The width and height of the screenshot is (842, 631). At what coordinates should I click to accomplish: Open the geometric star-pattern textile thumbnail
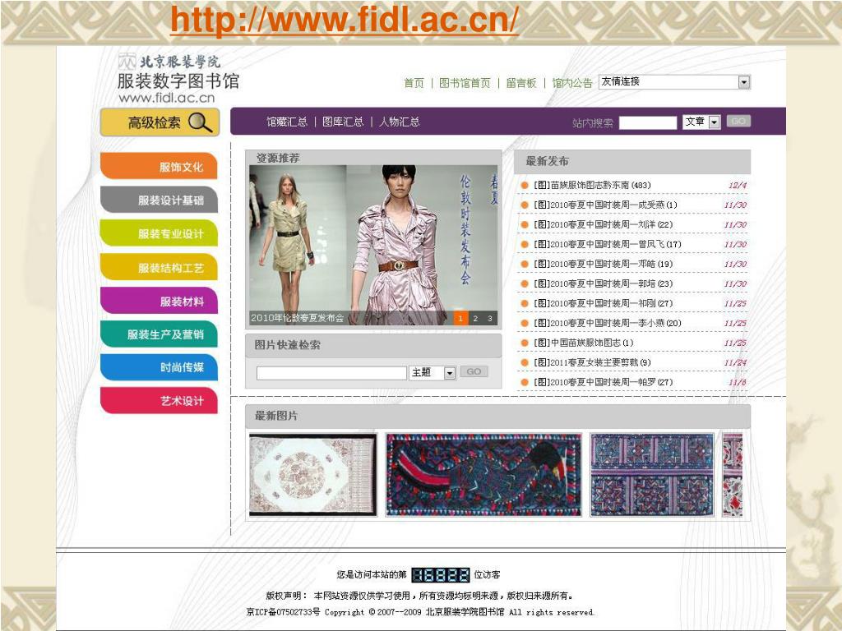pos(652,475)
